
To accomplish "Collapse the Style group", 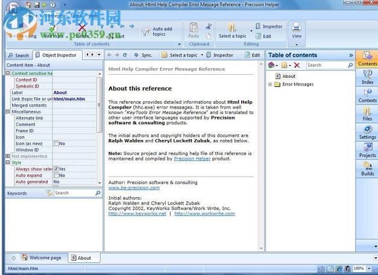I will 7,162.
